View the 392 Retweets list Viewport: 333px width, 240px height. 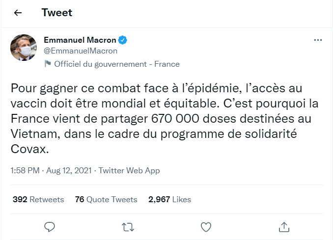(38, 199)
